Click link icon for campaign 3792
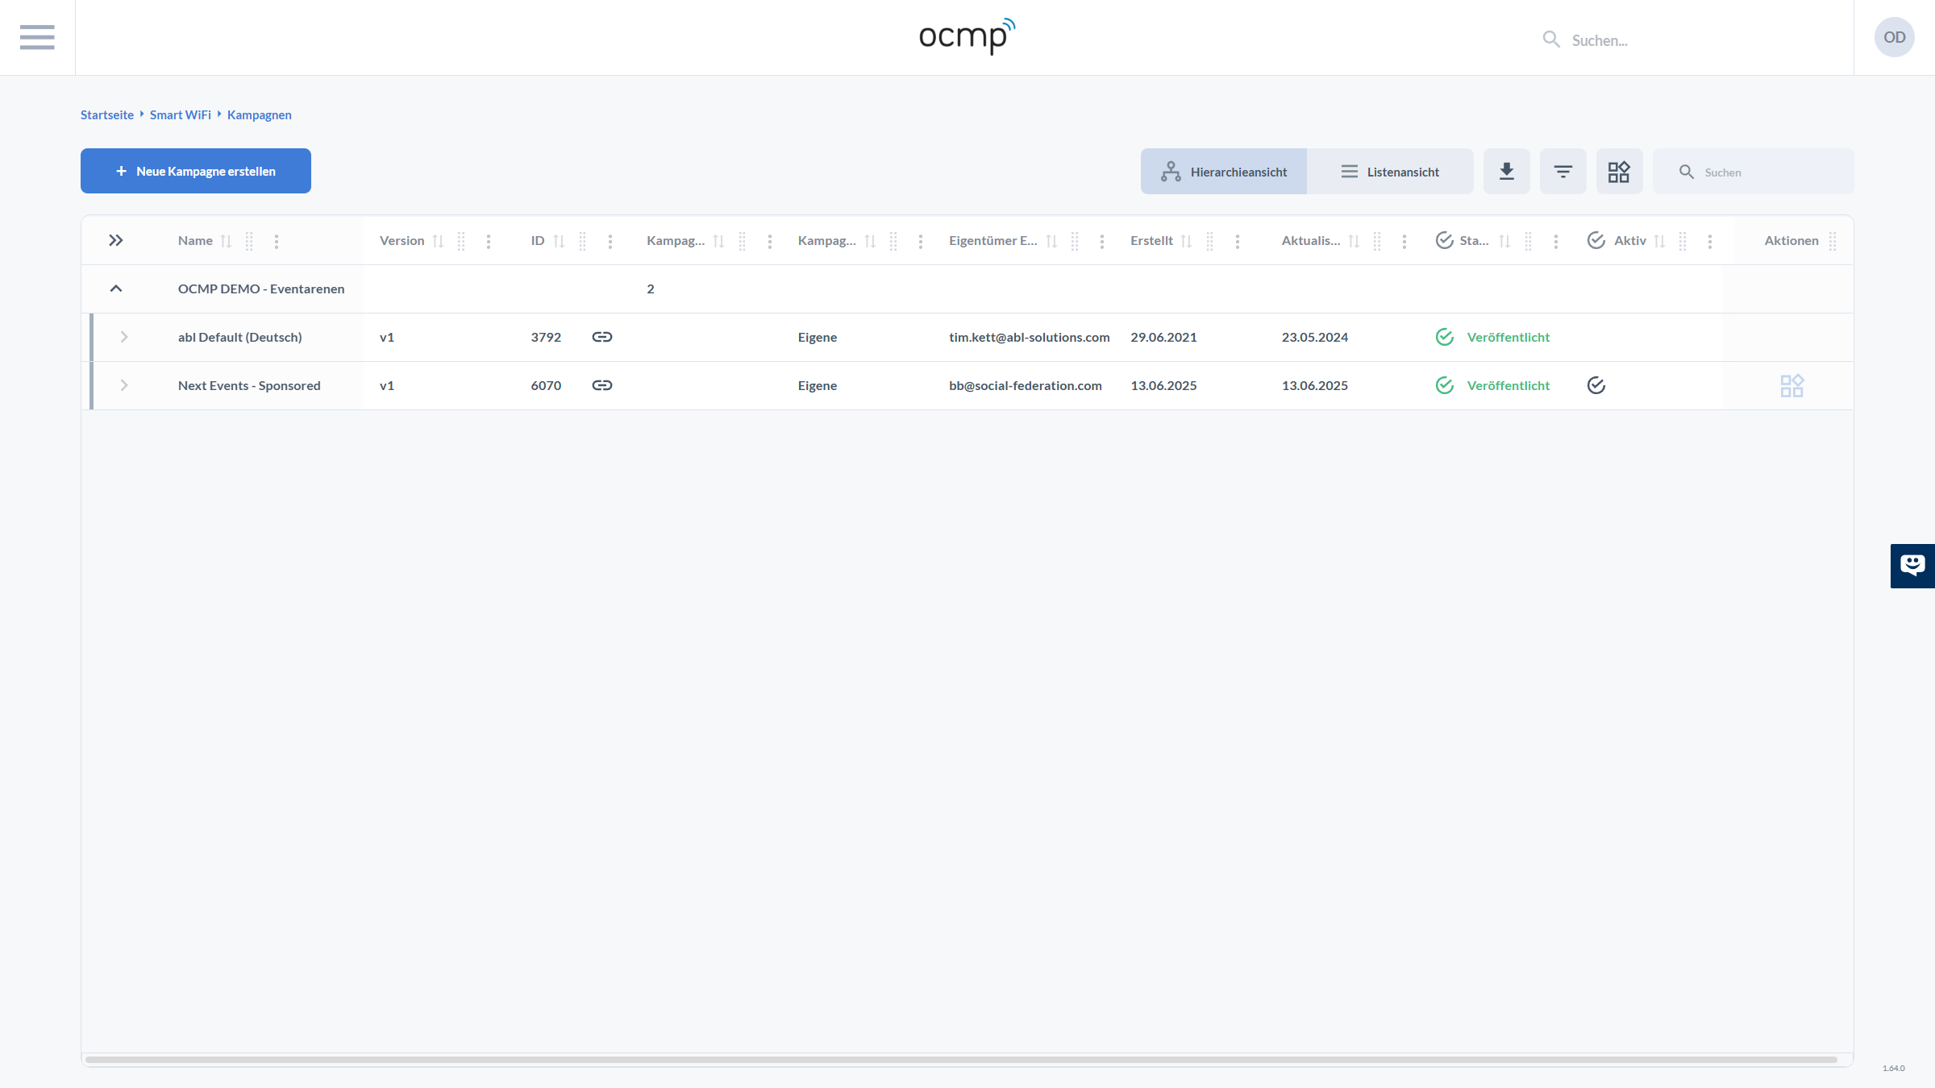Image resolution: width=1935 pixels, height=1088 pixels. tap(601, 337)
